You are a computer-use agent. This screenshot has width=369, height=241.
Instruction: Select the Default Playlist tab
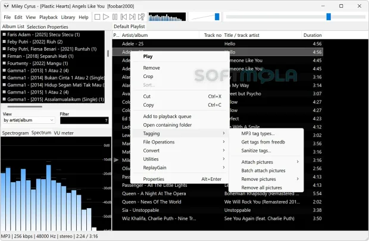129,26
